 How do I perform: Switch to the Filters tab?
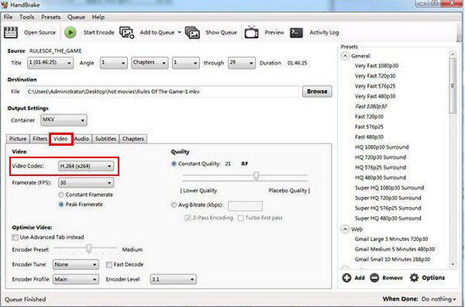coord(40,139)
